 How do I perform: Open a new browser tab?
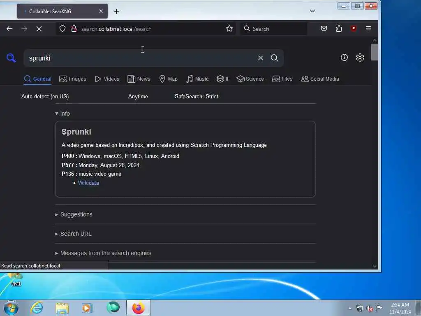tap(116, 11)
